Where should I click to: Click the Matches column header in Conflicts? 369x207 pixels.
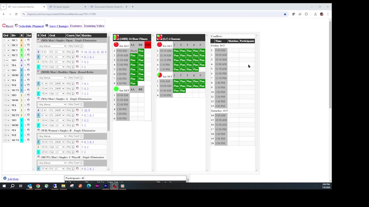tap(233, 41)
